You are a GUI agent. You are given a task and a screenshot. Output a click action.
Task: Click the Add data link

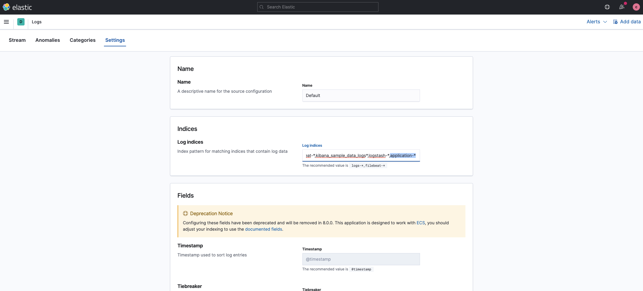coord(630,22)
